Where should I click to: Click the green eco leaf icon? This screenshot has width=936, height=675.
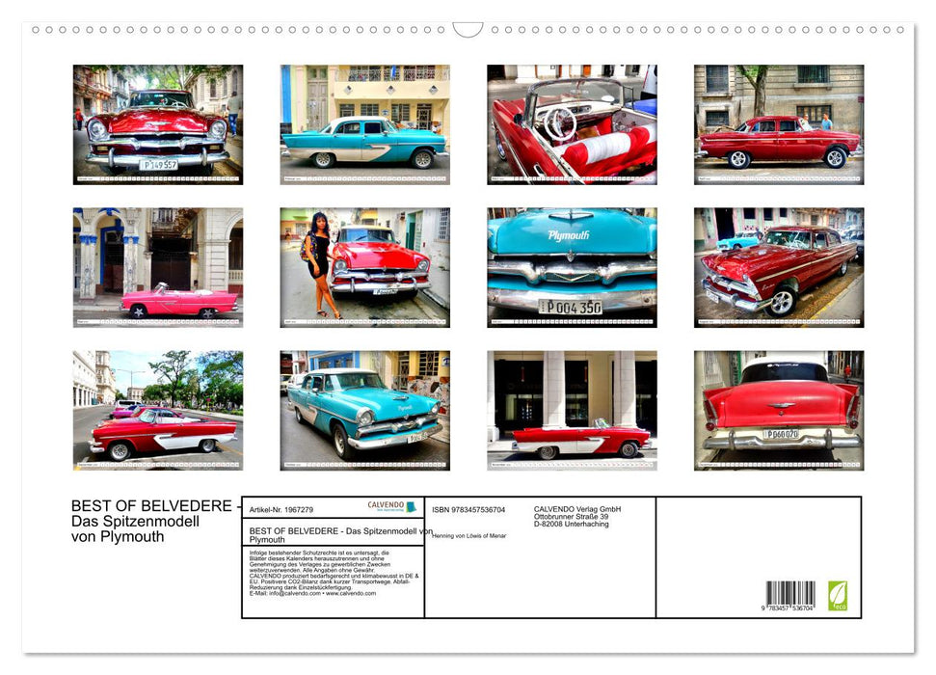tap(838, 595)
